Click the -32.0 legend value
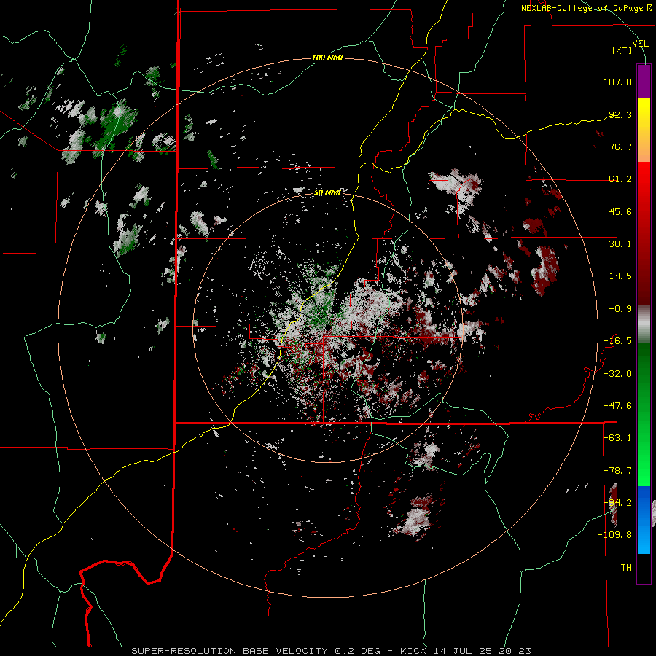The image size is (656, 656). pos(617,374)
